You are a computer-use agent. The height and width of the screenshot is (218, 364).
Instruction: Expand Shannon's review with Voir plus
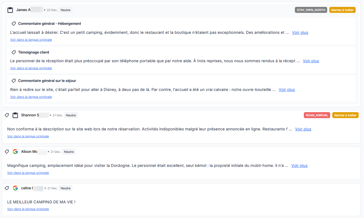coord(303,129)
